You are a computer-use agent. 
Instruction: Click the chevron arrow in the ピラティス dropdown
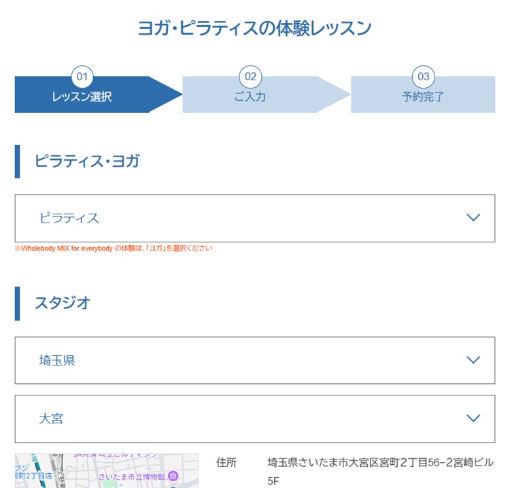[473, 218]
